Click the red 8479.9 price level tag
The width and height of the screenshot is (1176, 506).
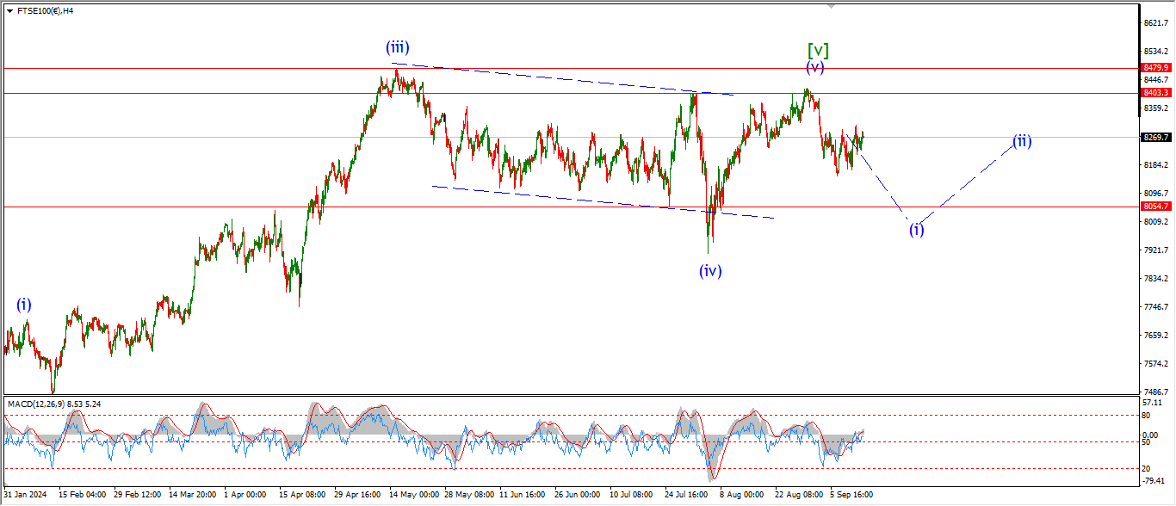pos(1155,68)
